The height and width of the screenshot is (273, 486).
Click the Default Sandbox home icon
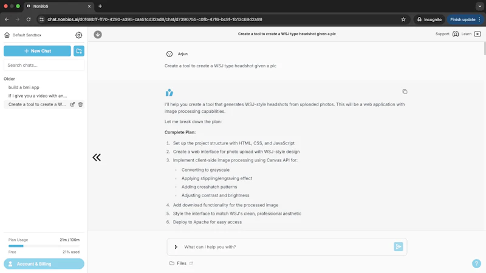tap(7, 35)
